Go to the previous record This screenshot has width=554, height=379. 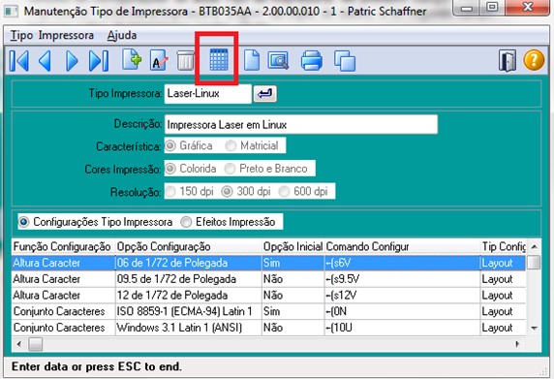pyautogui.click(x=46, y=61)
